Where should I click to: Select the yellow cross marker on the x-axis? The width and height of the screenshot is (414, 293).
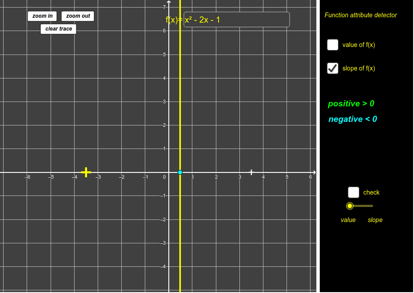pos(86,172)
